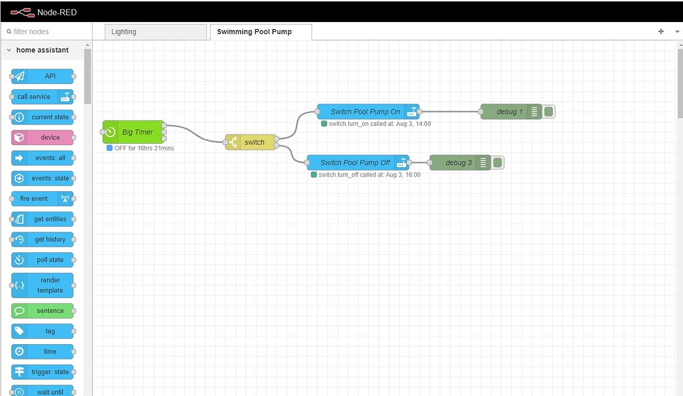Disable the debug 3 node output
Image resolution: width=683 pixels, height=396 pixels.
pos(496,162)
